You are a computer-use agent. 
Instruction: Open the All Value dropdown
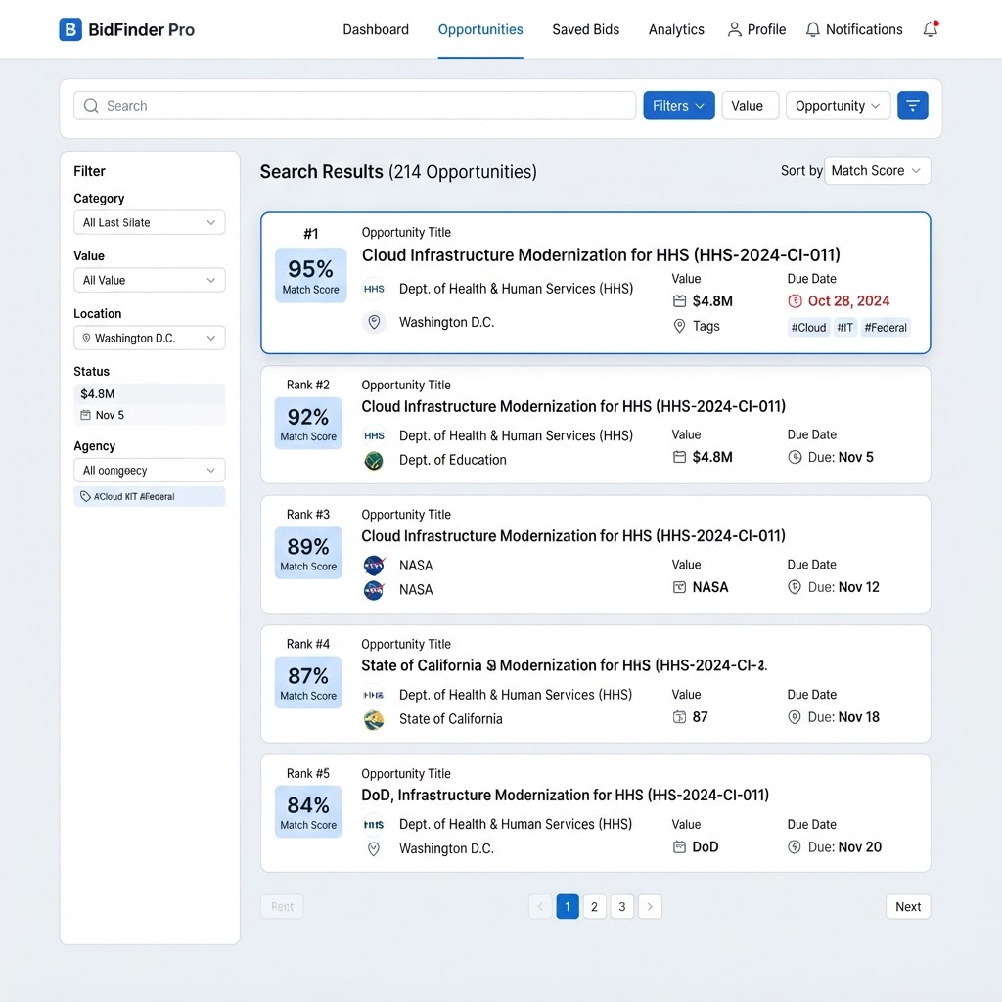coord(150,280)
